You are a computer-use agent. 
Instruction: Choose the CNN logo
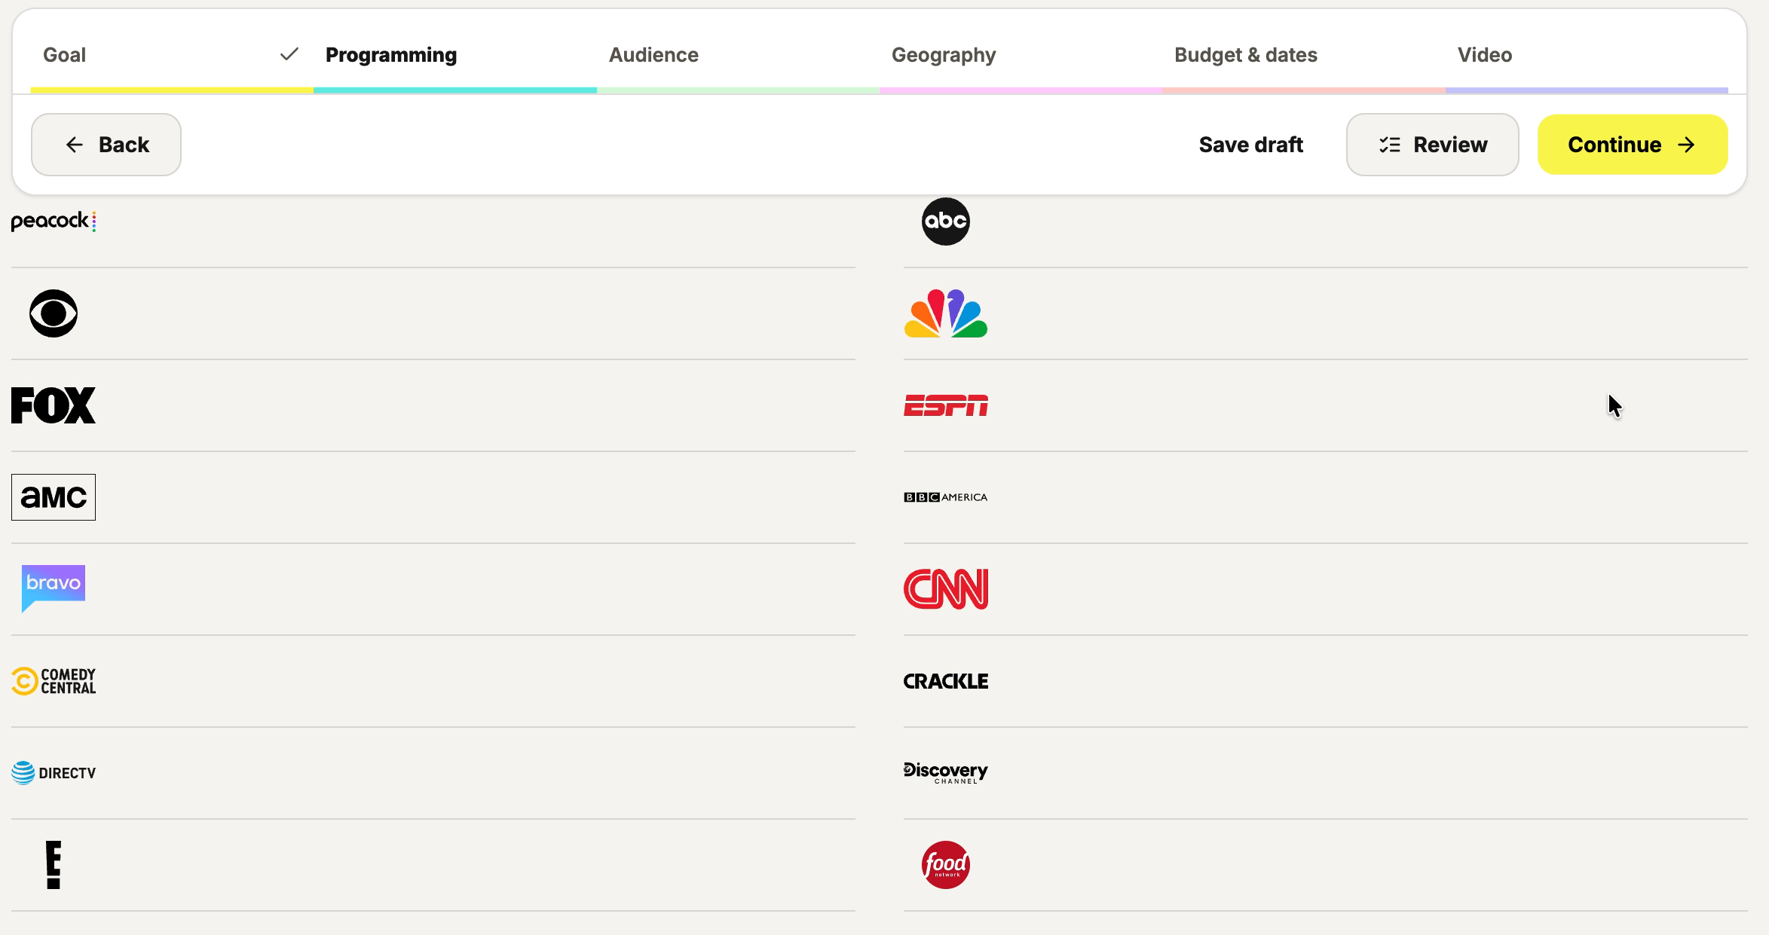(x=946, y=589)
